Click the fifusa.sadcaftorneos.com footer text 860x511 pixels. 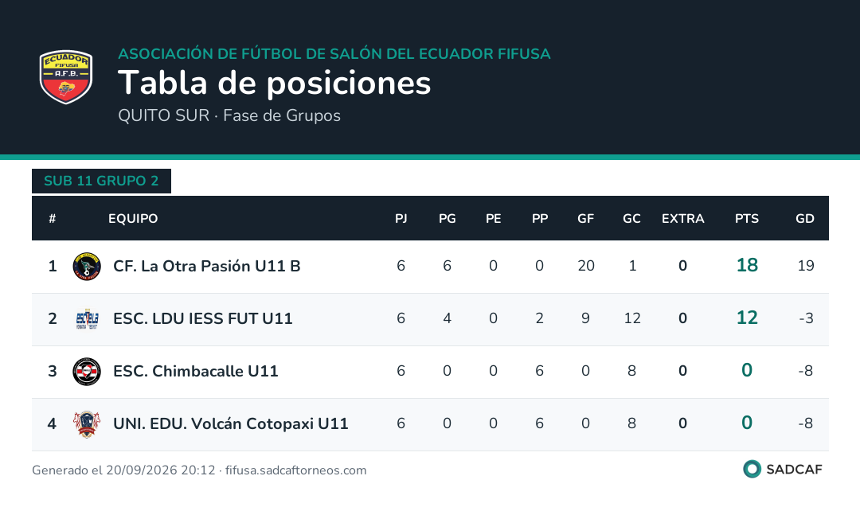(295, 470)
